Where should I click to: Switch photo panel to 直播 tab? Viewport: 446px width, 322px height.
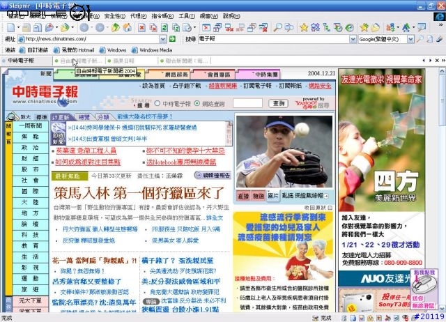(243, 196)
